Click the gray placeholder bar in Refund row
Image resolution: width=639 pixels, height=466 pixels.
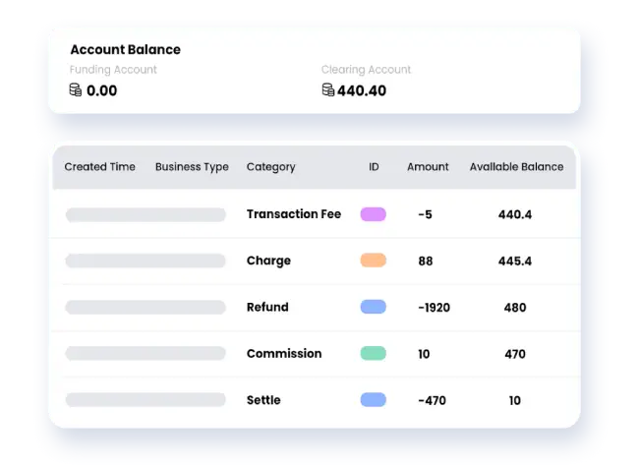(x=145, y=307)
